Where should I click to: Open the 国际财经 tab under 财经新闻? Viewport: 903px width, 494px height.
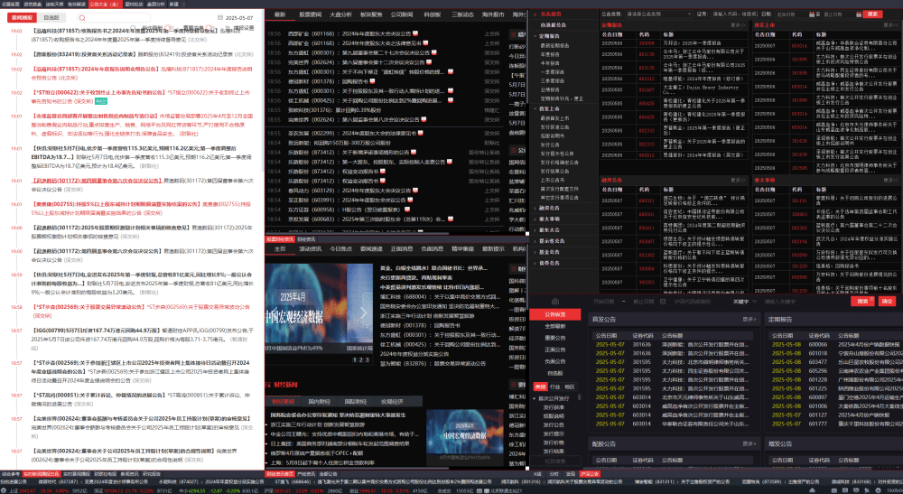355,401
